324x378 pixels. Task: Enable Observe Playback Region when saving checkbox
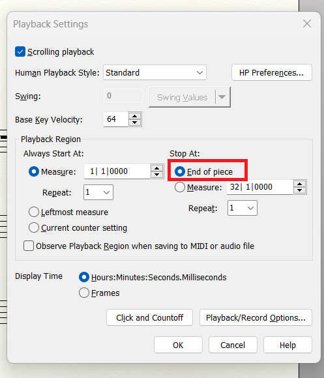[29, 246]
